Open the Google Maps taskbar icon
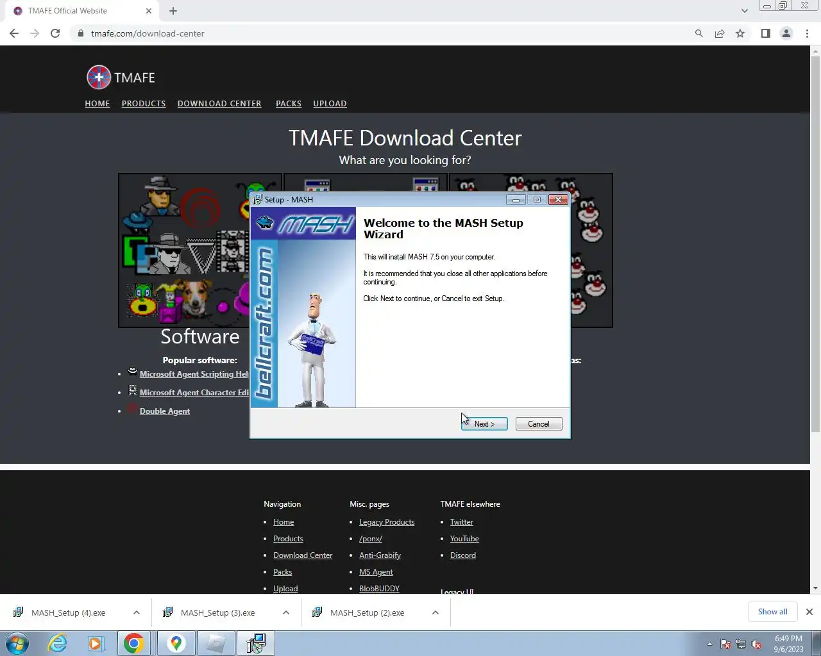 (176, 643)
